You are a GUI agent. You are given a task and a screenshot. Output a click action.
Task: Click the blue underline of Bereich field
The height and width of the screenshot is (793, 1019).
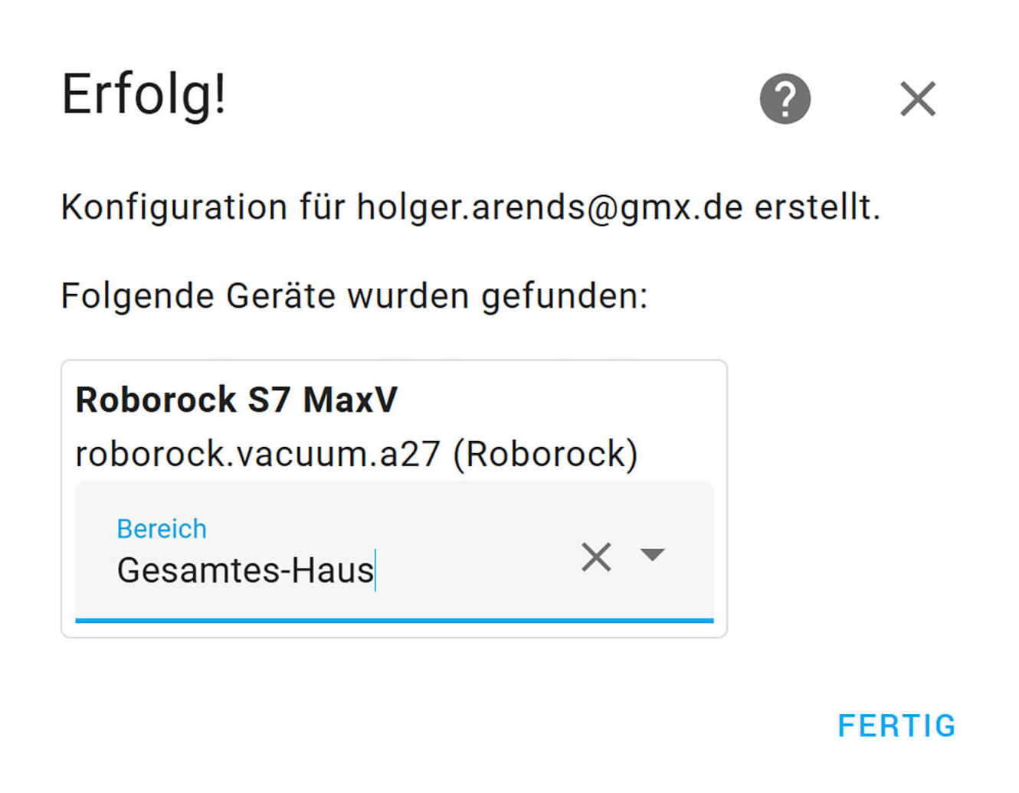click(x=394, y=620)
